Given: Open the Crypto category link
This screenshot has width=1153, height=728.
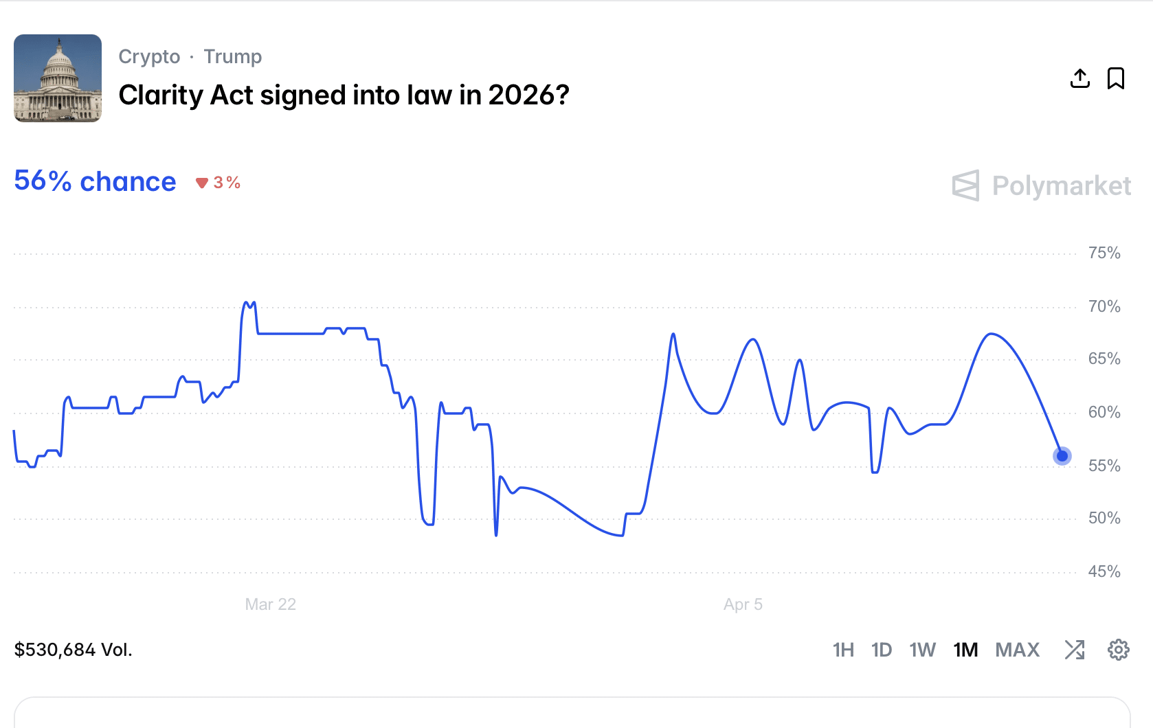Looking at the screenshot, I should click(149, 56).
